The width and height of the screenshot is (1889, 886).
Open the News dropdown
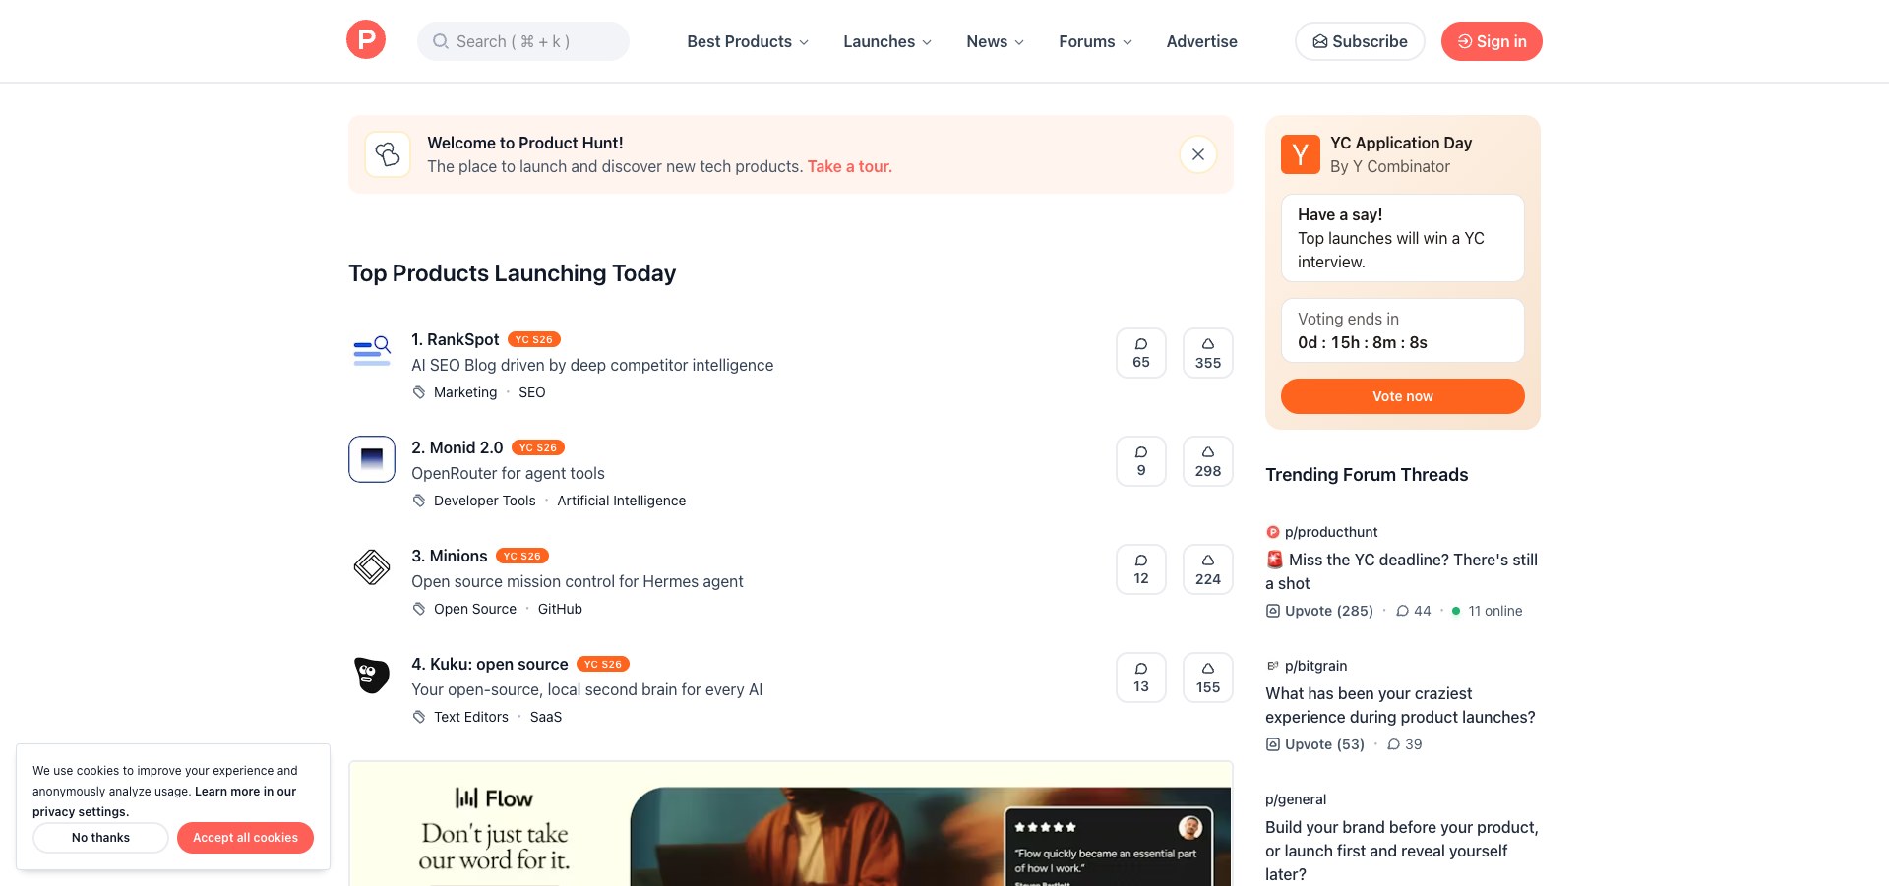[996, 41]
